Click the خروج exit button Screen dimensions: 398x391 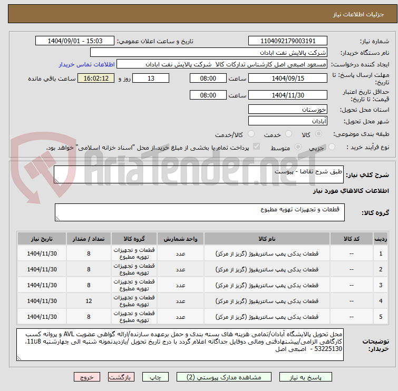click(87, 377)
